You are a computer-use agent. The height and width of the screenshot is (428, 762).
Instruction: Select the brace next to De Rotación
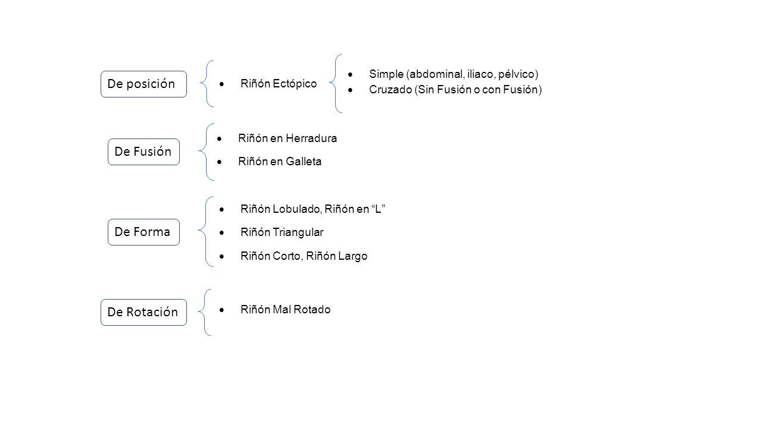[x=208, y=312]
